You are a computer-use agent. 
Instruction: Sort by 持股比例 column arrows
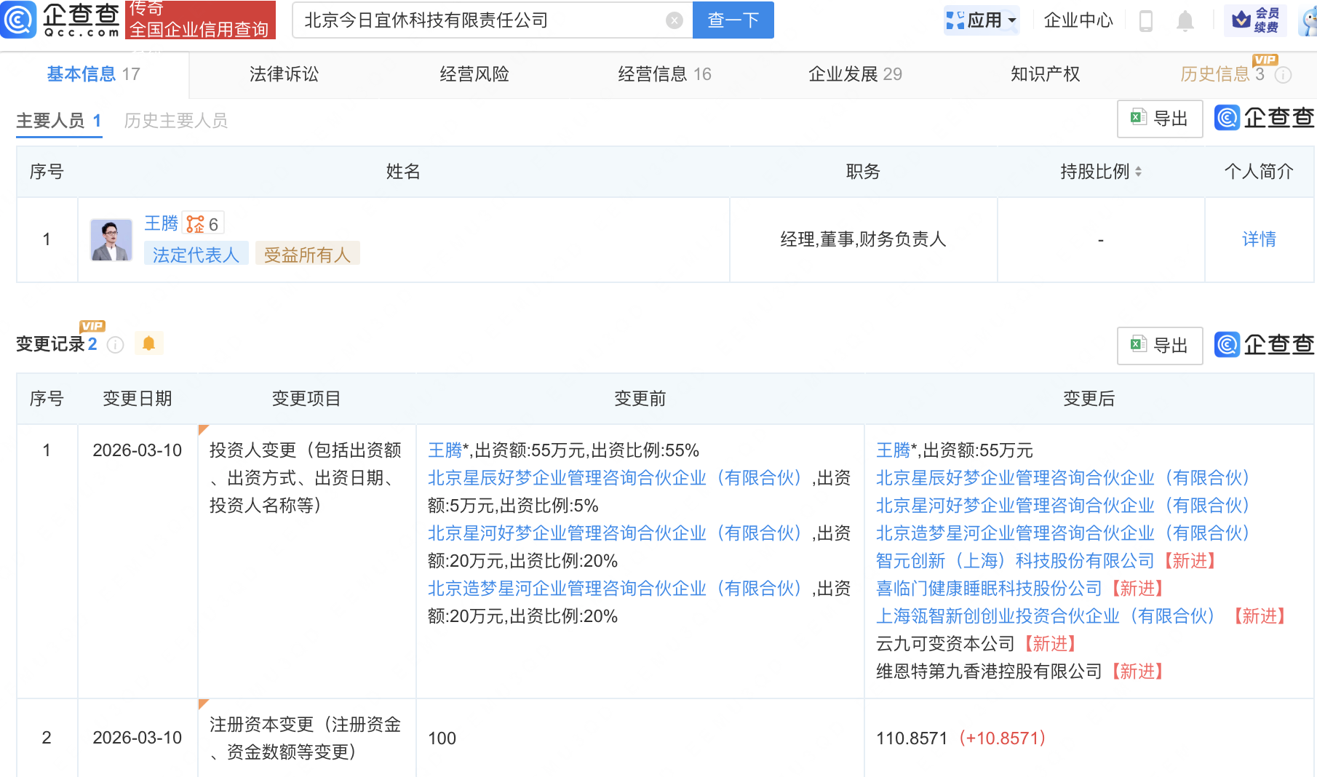tap(1138, 172)
